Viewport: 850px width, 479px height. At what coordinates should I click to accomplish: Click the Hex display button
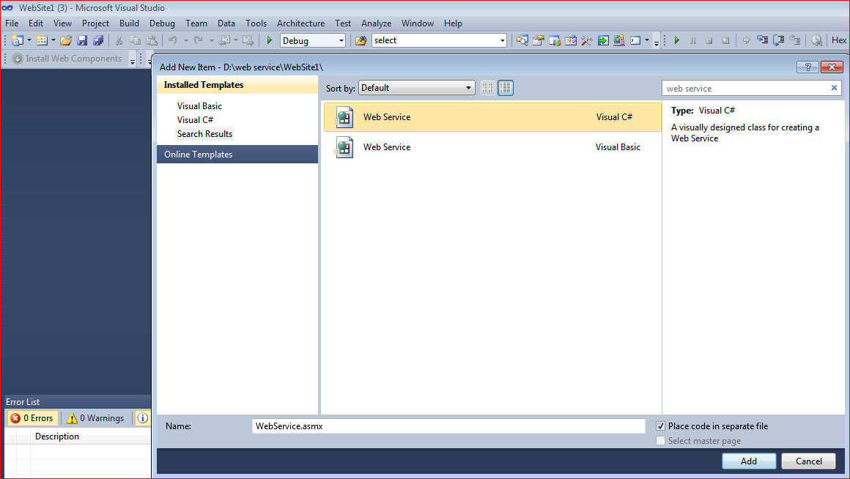coord(838,40)
